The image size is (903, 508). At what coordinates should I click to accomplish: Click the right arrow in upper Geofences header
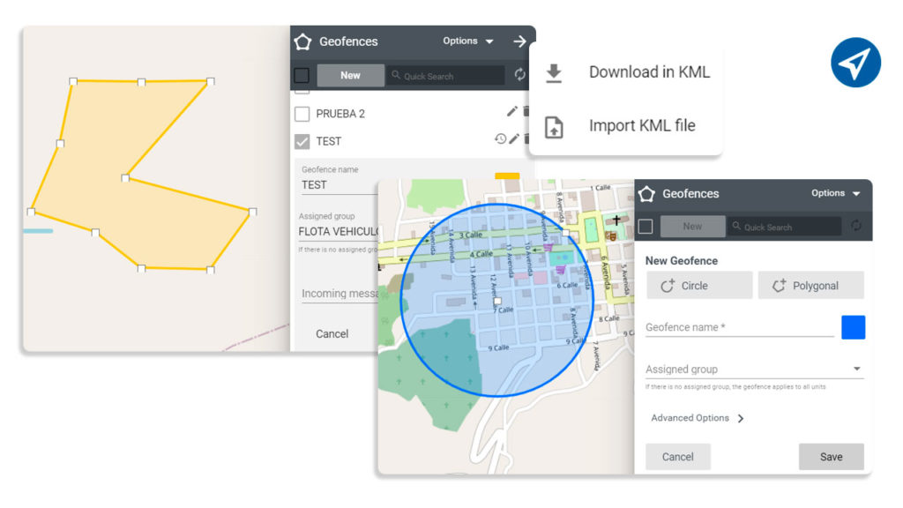519,41
